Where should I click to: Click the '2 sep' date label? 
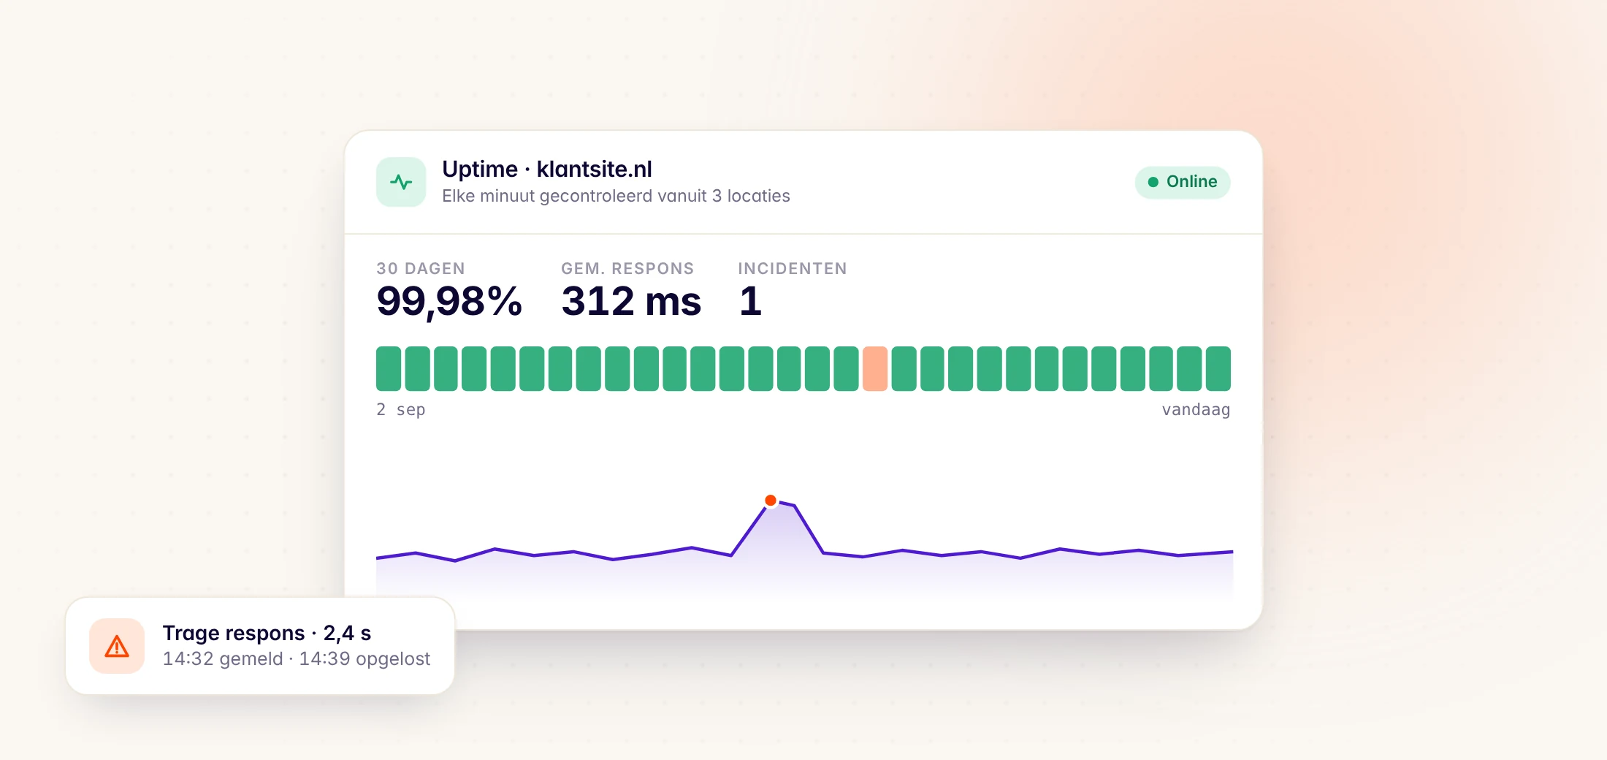(401, 410)
